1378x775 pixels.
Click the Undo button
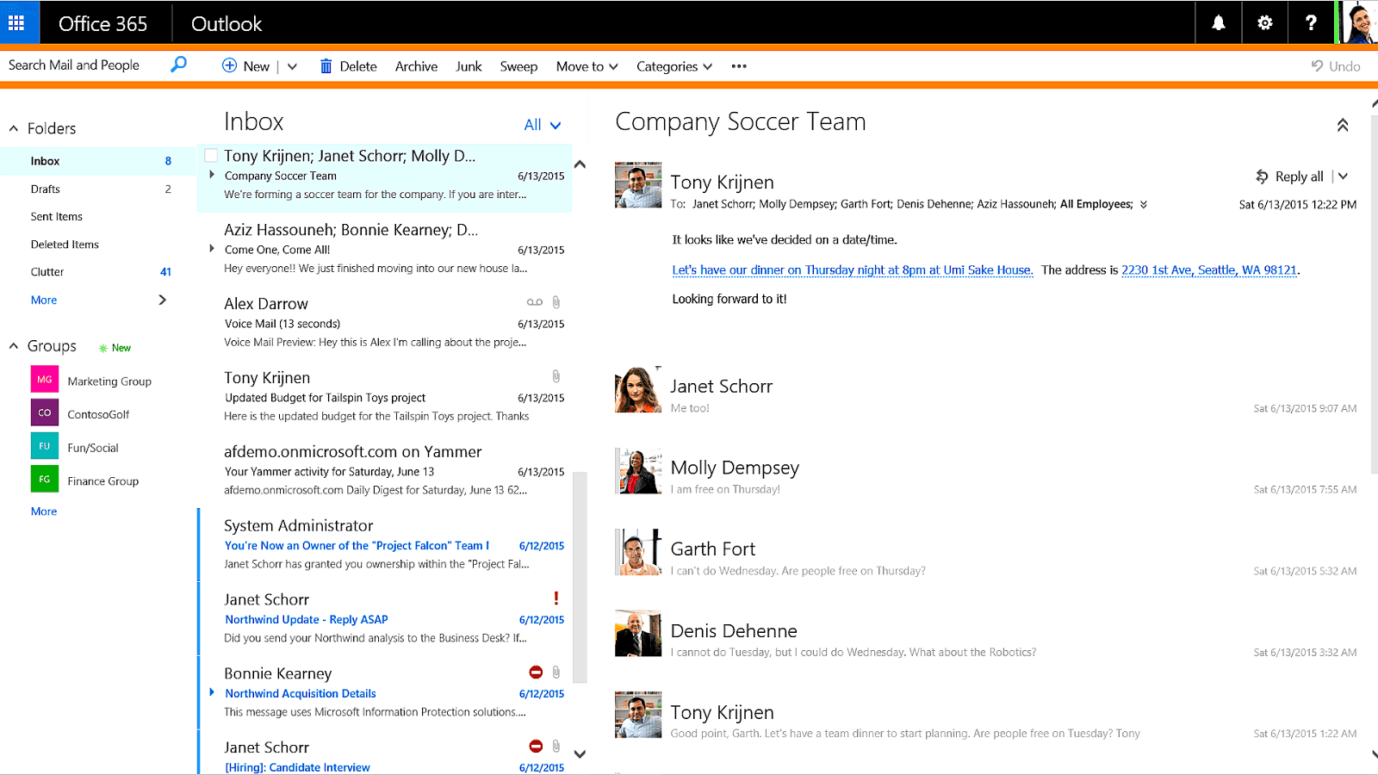pos(1336,66)
